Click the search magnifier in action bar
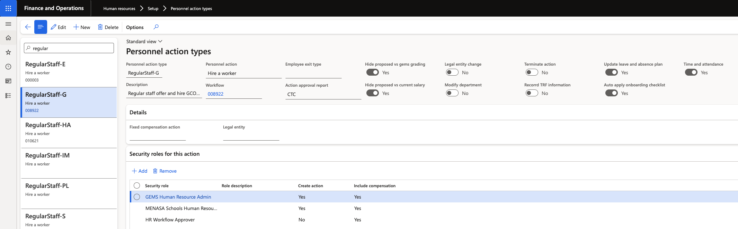This screenshot has width=738, height=229. point(156,27)
